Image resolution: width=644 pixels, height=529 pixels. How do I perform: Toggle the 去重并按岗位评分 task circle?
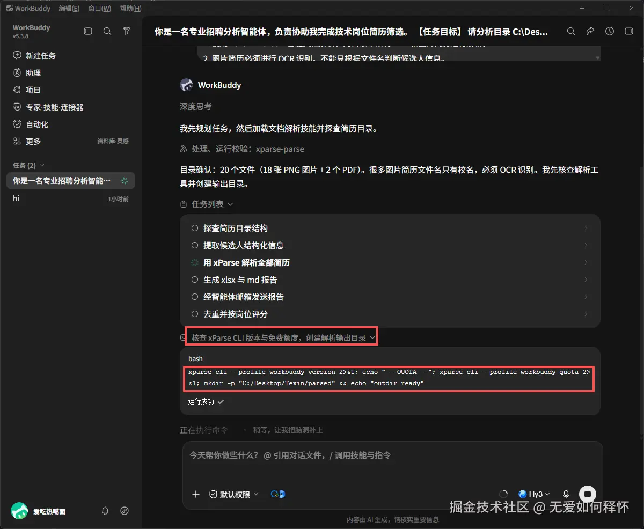[195, 314]
